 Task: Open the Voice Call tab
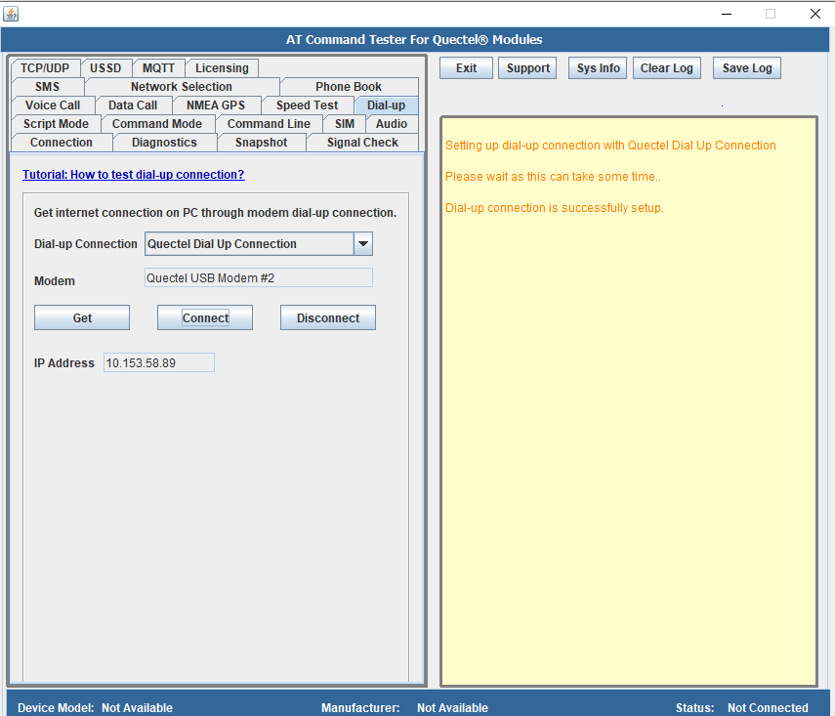[x=53, y=105]
